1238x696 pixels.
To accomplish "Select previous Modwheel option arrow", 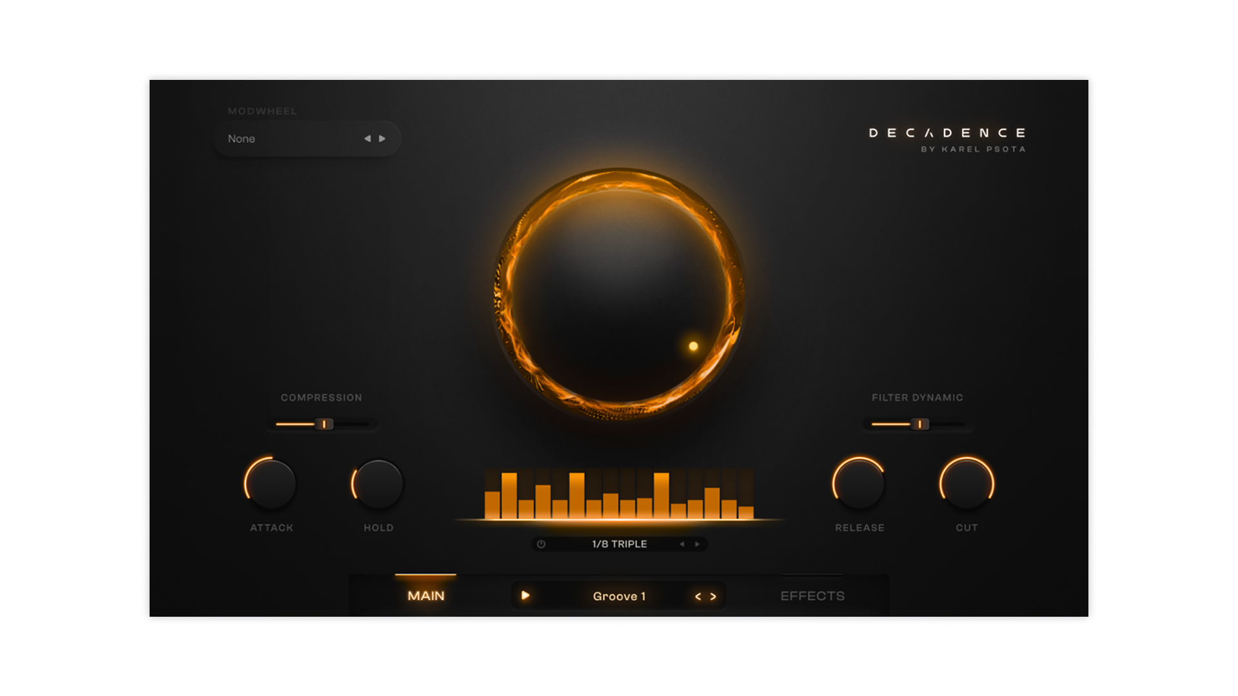I will tap(367, 139).
